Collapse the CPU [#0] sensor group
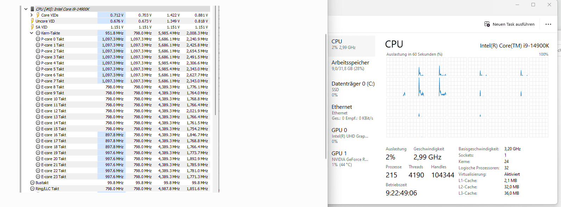This screenshot has height=207, width=561. [26, 9]
